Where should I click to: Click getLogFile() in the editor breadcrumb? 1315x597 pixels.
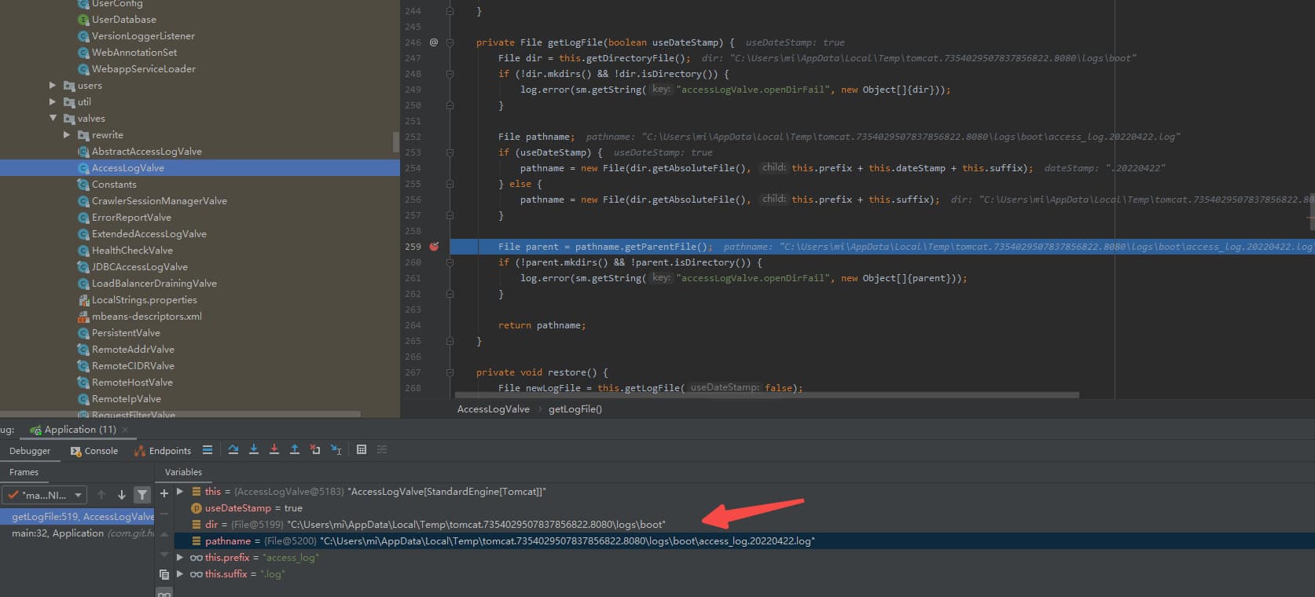click(x=575, y=409)
